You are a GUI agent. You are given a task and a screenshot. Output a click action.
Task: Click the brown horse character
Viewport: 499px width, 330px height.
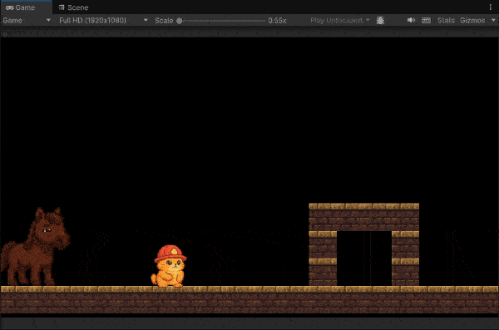[x=35, y=247]
